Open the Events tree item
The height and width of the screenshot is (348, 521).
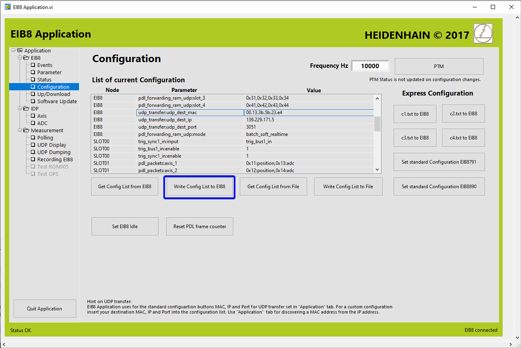point(44,65)
